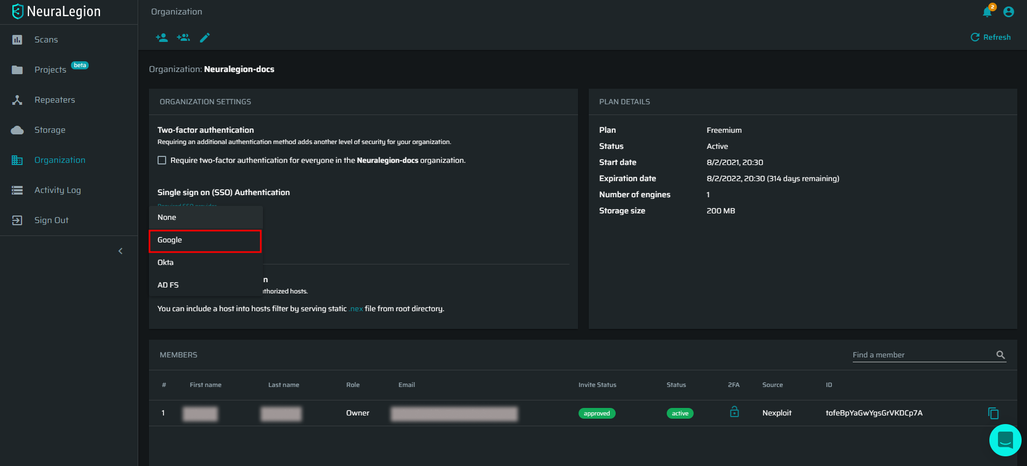Click the Last name column header
This screenshot has width=1027, height=466.
pyautogui.click(x=283, y=385)
